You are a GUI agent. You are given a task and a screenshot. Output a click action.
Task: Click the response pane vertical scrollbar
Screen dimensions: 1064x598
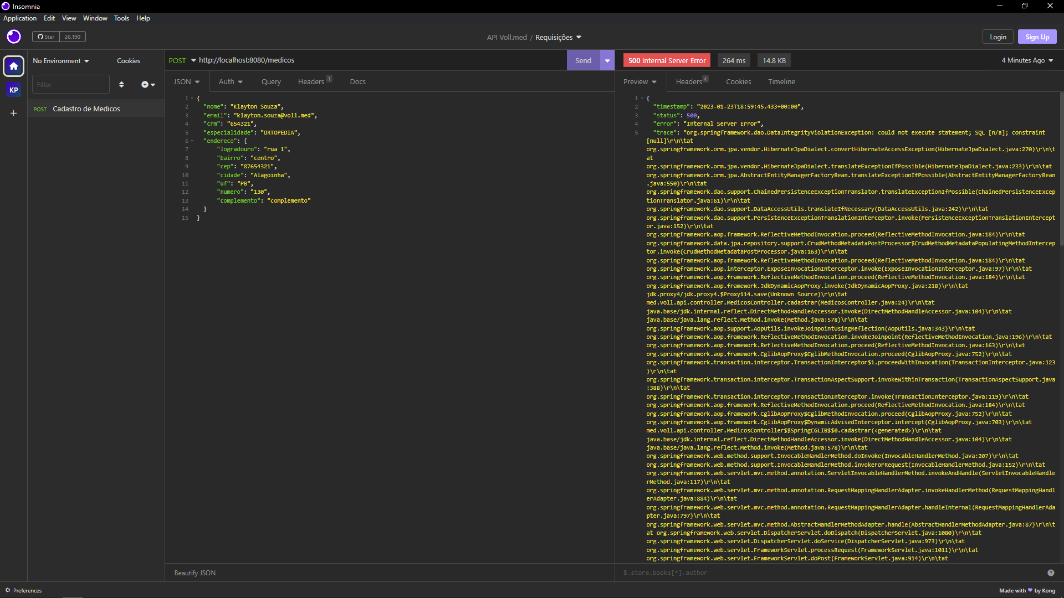pos(1061,169)
